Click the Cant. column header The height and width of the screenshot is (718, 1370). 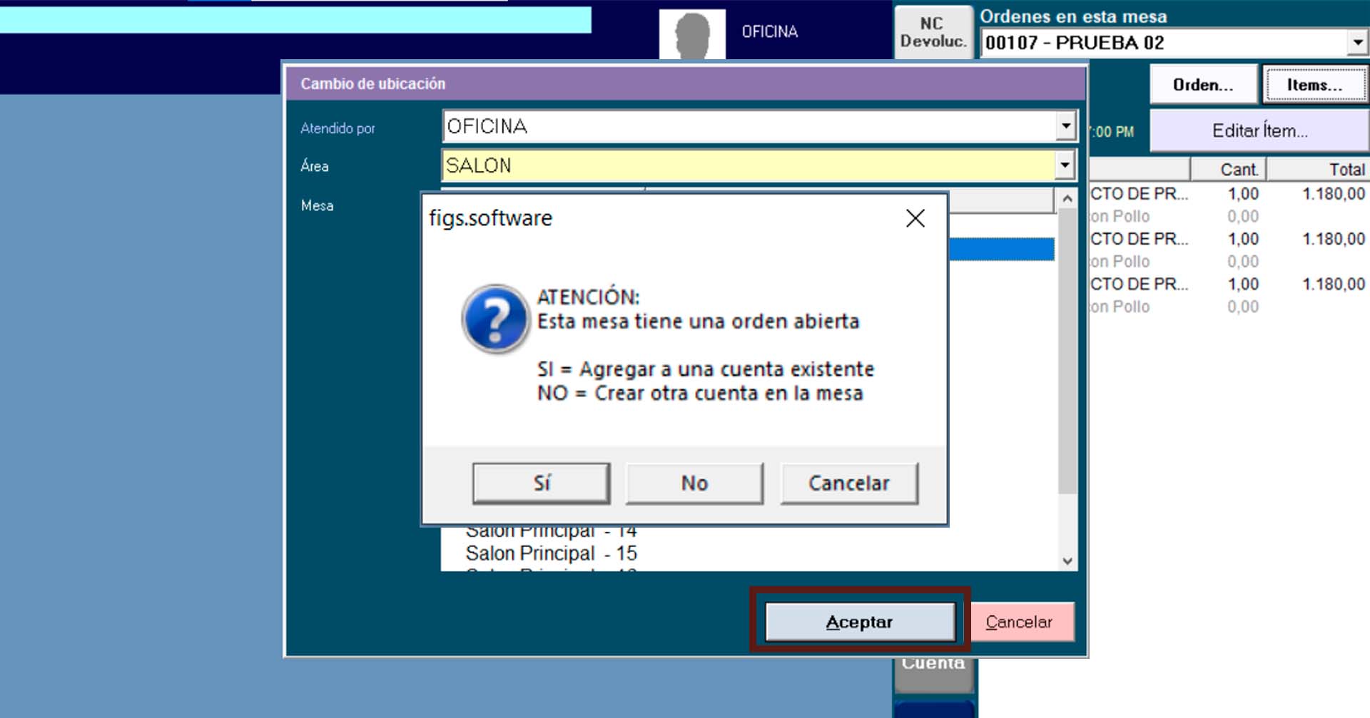1237,170
